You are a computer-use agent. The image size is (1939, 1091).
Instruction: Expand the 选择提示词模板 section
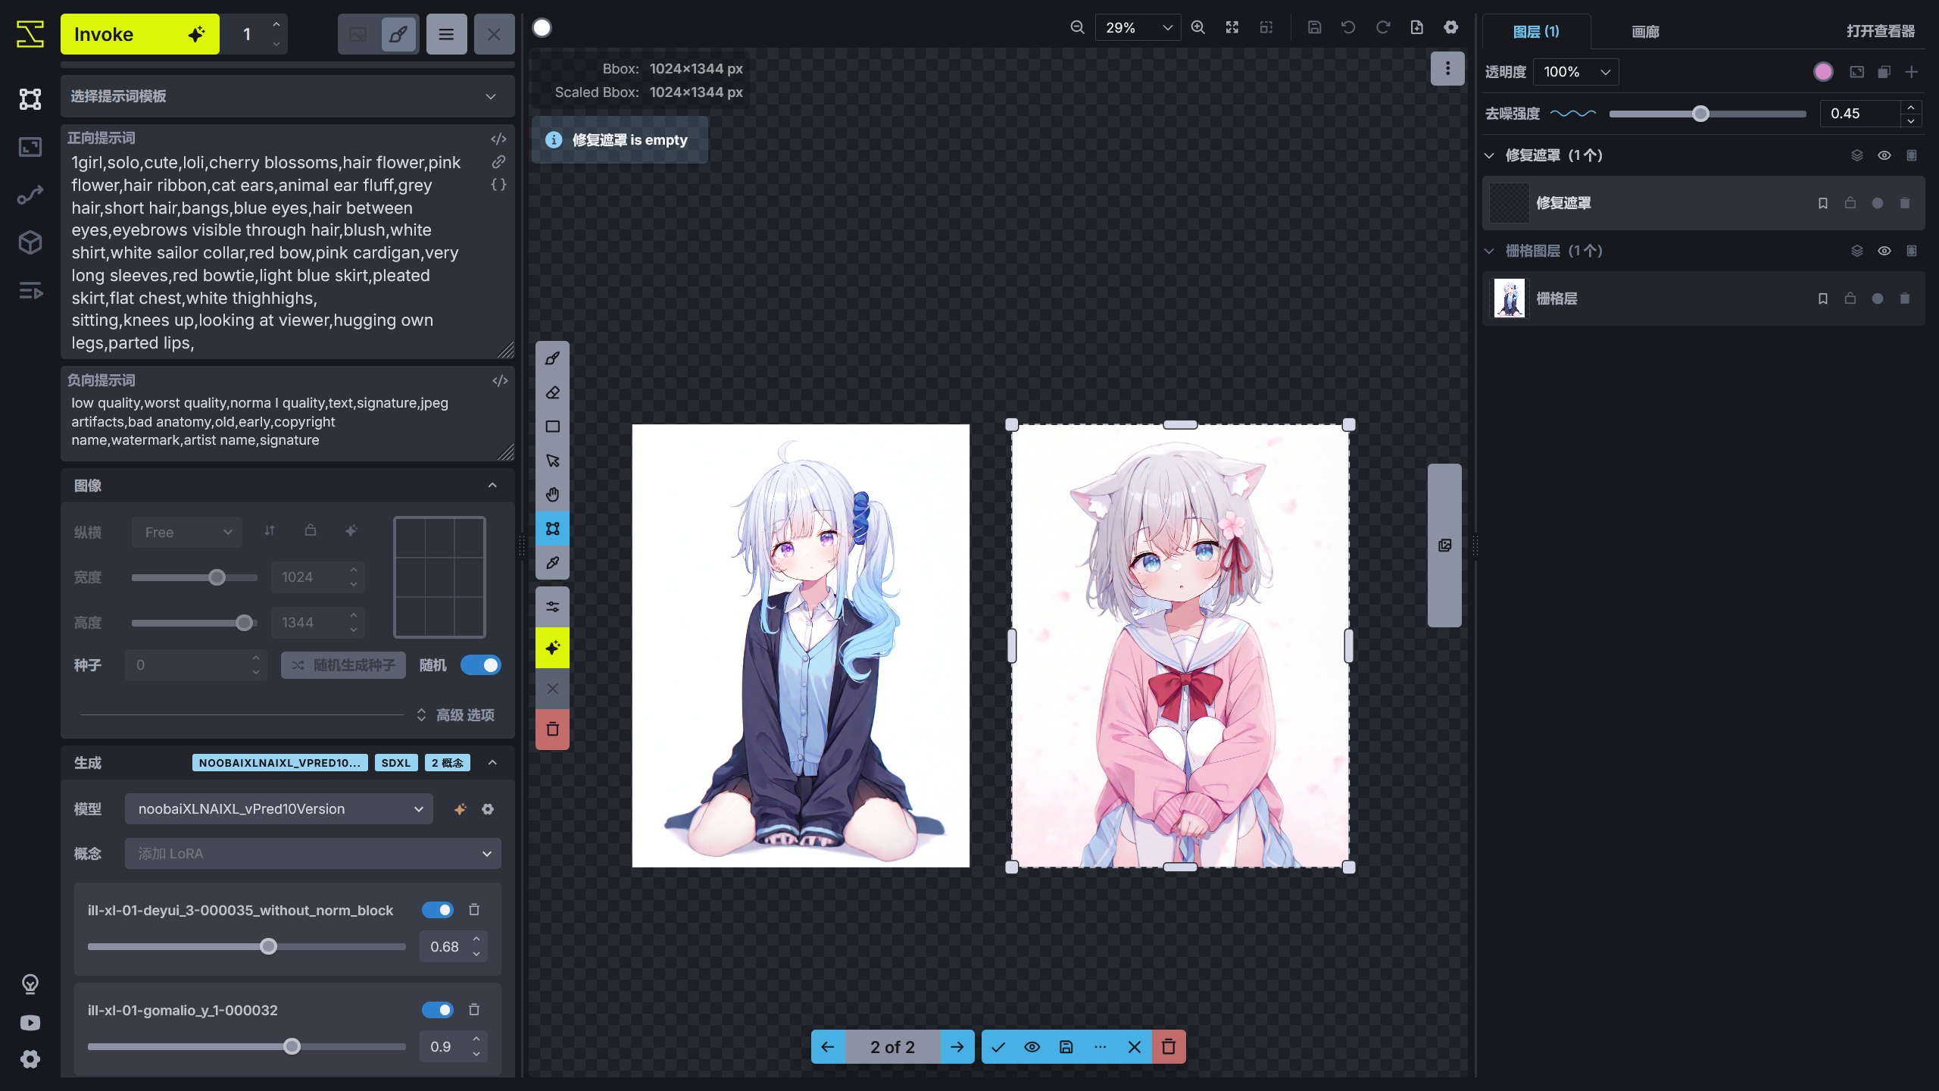pos(287,96)
